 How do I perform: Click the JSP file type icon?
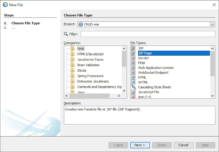(133, 48)
